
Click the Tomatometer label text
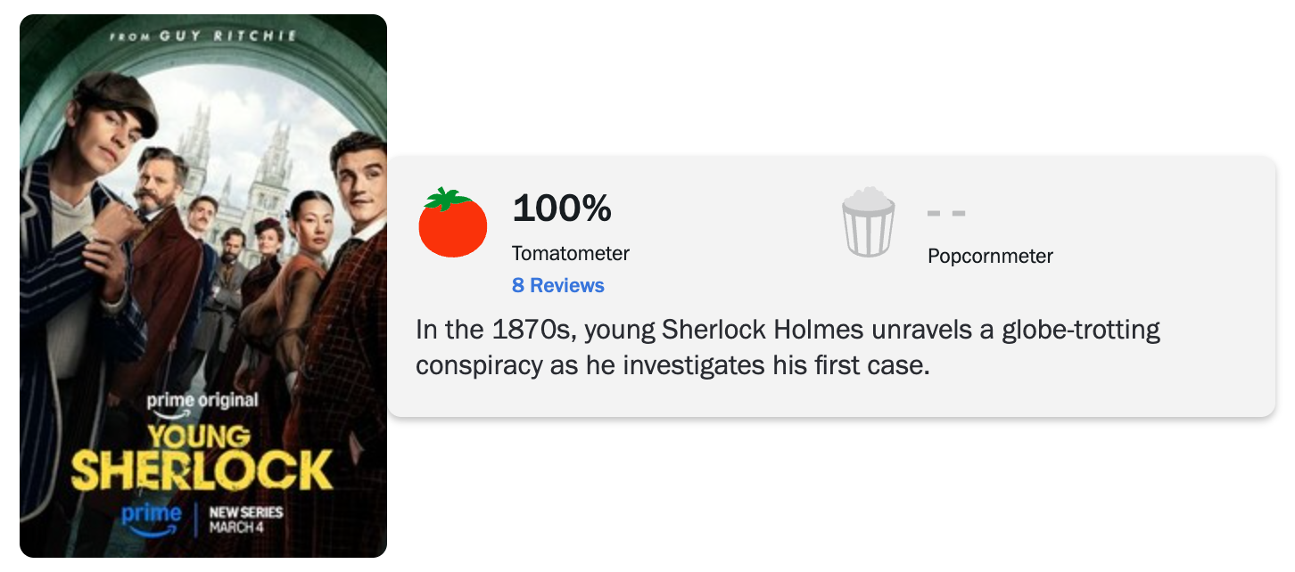coord(570,253)
